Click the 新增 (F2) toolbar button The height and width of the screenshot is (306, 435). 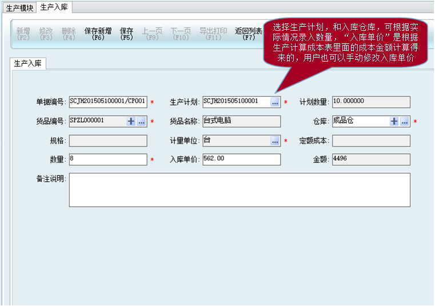coord(23,34)
